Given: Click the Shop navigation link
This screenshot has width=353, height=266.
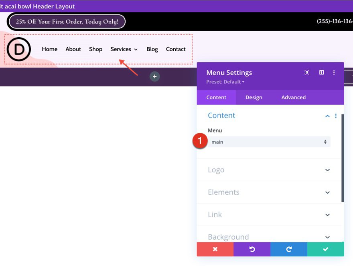Looking at the screenshot, I should click(x=95, y=49).
